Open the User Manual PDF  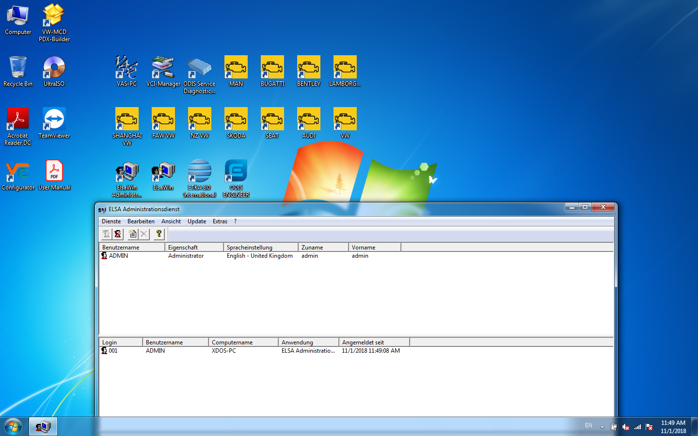tap(54, 175)
